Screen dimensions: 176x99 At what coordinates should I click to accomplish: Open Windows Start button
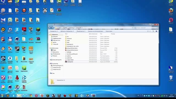click(2, 96)
